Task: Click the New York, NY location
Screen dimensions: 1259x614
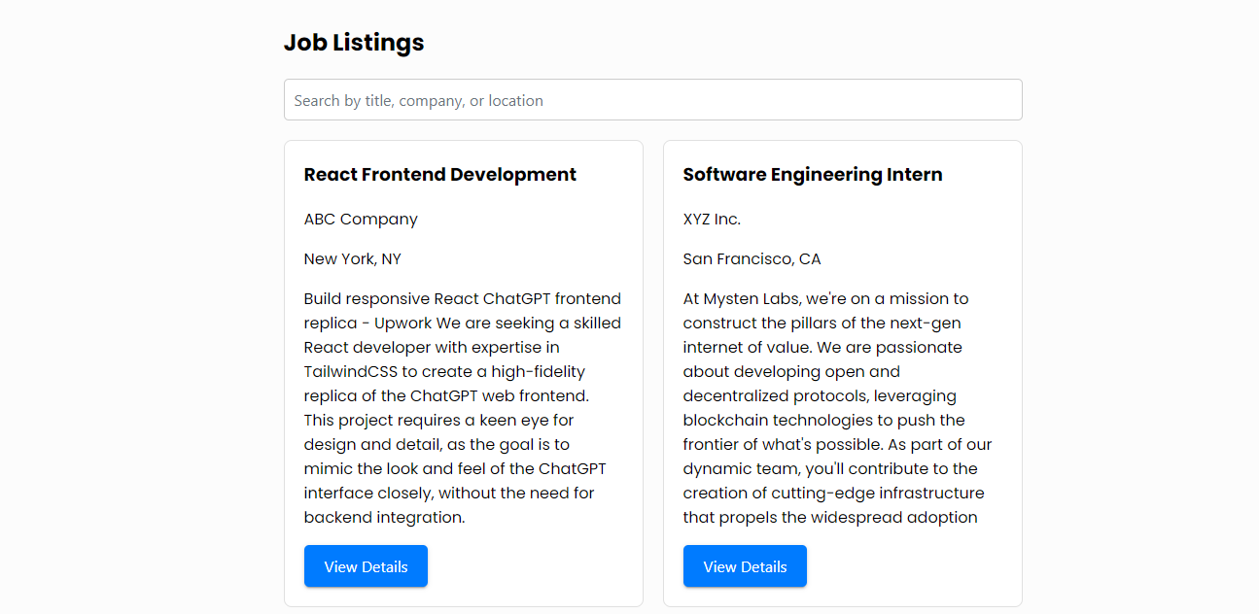Action: (x=352, y=259)
